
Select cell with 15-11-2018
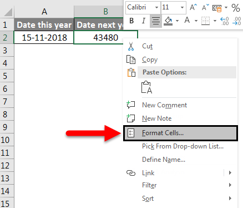click(44, 37)
